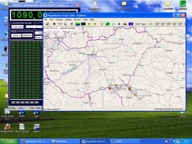Viewport: 192px width, 144px height.
Task: Switch to planepotter crack Firefox taskbar item
Action: coord(35,141)
